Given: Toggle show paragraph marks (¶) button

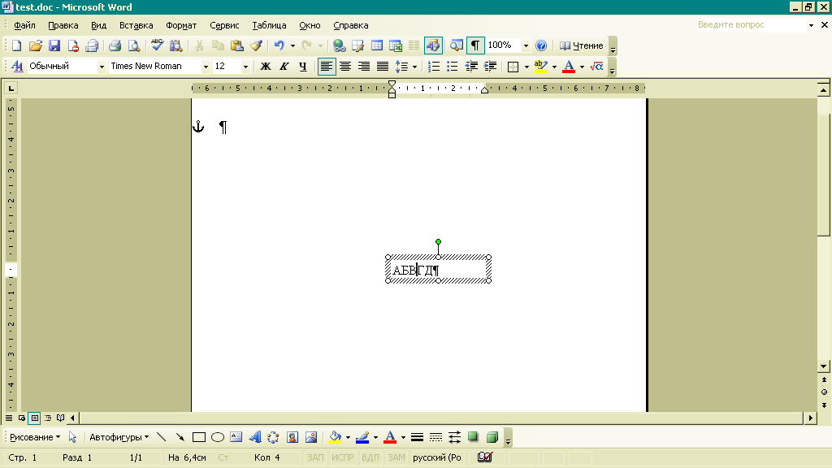Looking at the screenshot, I should pyautogui.click(x=475, y=45).
